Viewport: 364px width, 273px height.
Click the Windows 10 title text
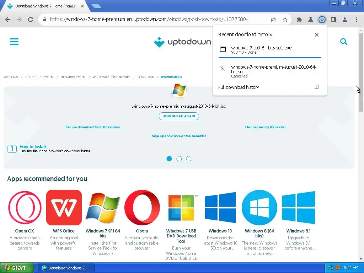pos(220,231)
